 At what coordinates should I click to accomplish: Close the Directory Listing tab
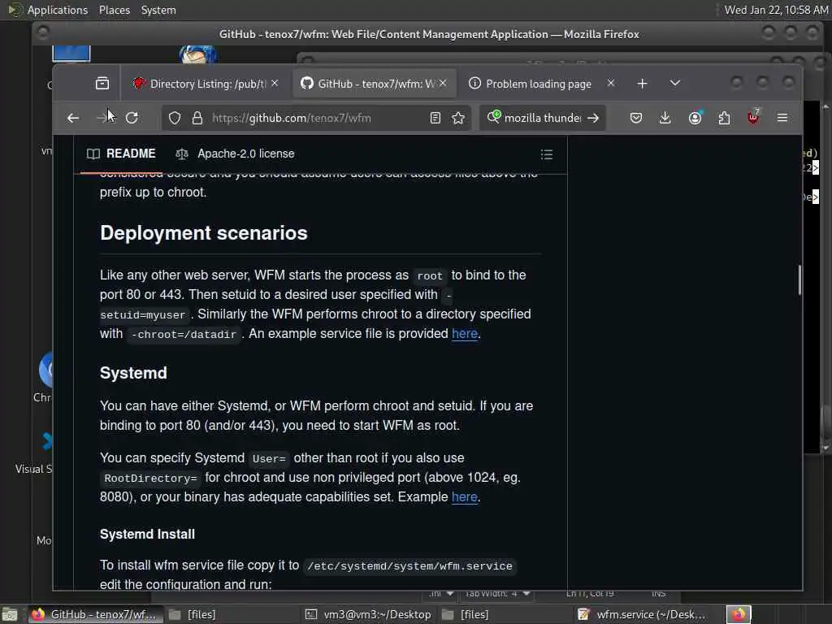coord(275,84)
